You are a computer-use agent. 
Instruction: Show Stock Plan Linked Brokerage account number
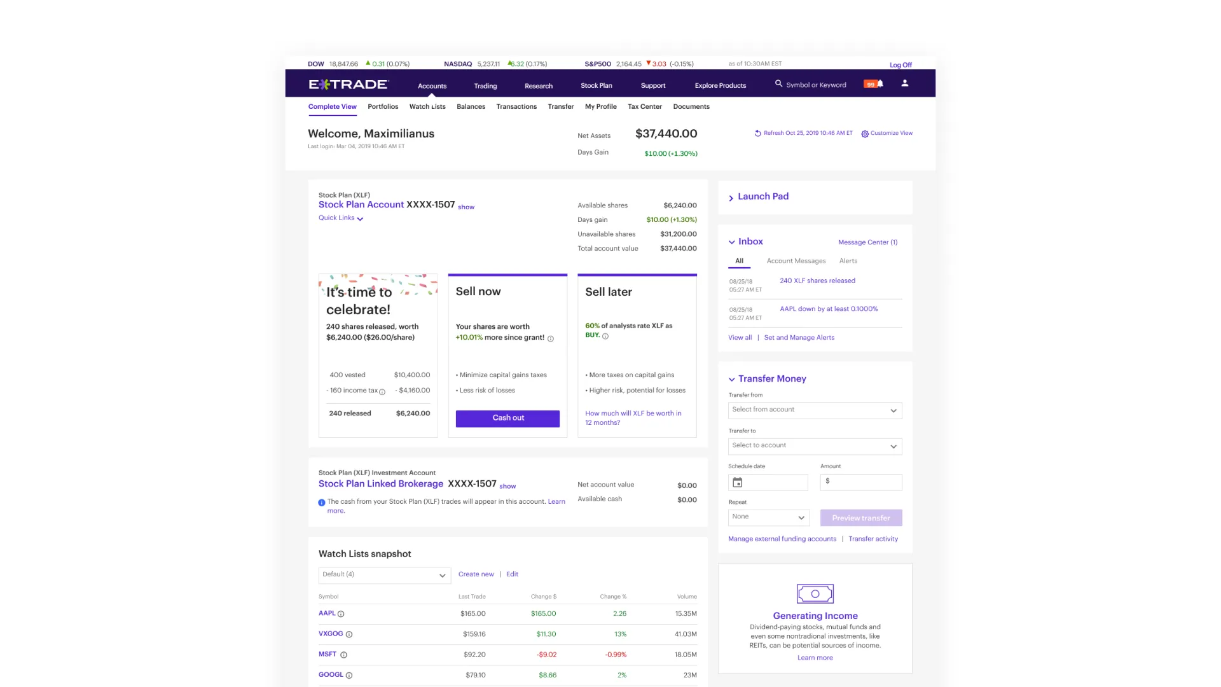tap(507, 486)
